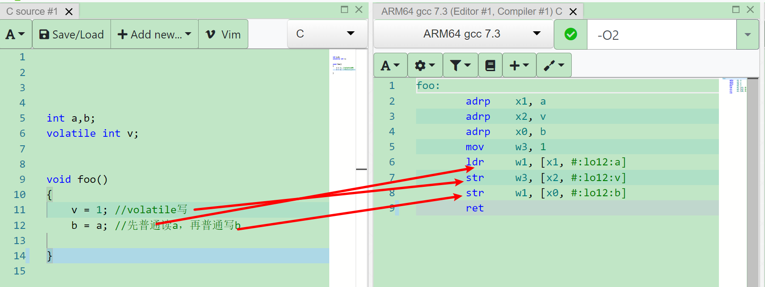Open the editor font size menu

(x=16, y=34)
